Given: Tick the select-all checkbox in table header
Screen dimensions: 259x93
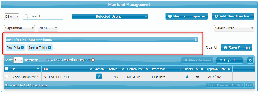Looking at the screenshot, I should [x=7, y=69].
